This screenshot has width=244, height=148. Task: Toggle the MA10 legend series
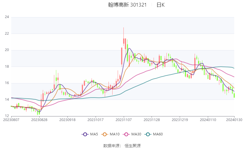(x=110, y=134)
